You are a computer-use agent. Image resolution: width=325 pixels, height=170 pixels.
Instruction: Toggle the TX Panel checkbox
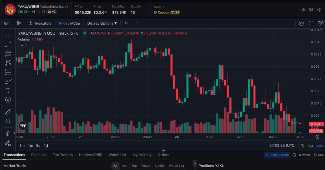point(301,155)
